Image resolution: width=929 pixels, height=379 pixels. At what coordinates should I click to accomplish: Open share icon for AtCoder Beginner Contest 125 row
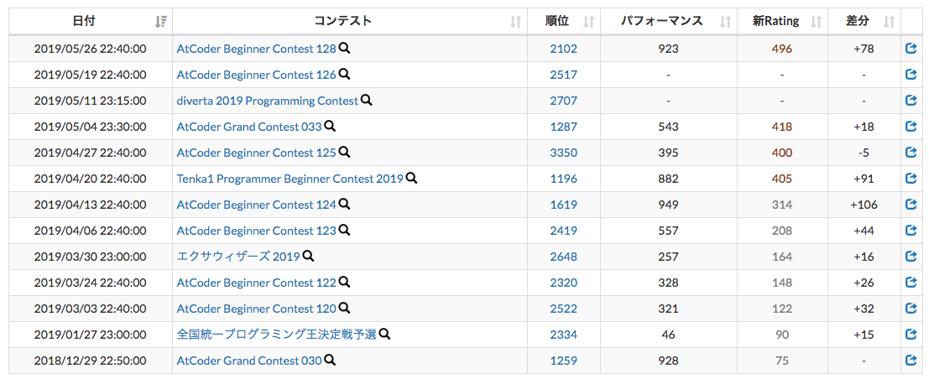click(x=911, y=153)
